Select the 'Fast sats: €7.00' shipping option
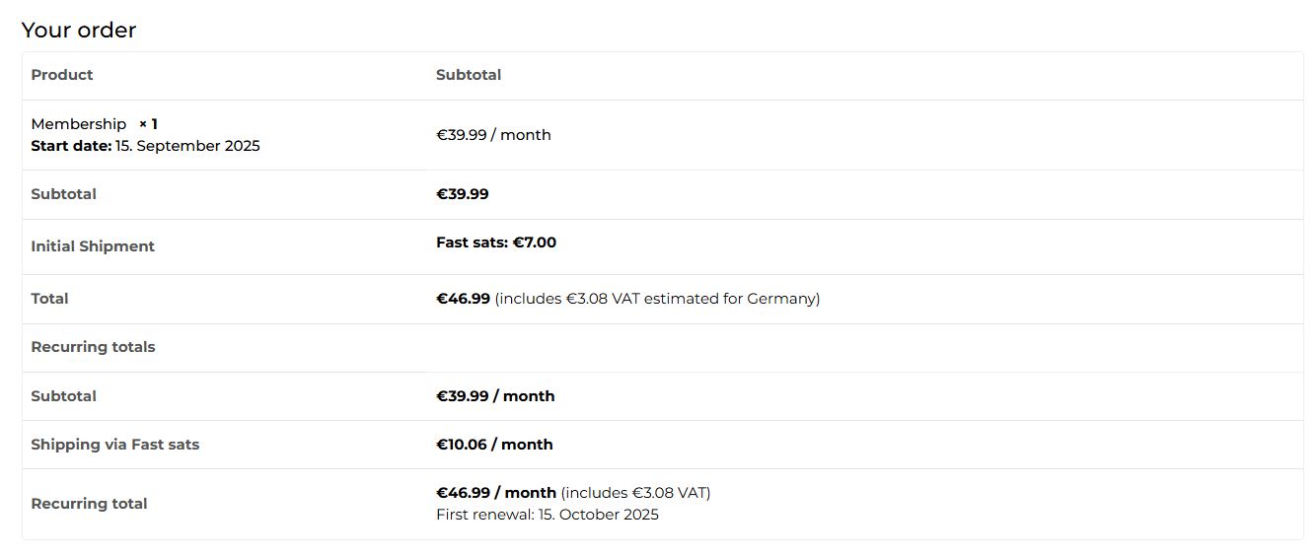Screen dimensions: 1315x556 (496, 243)
